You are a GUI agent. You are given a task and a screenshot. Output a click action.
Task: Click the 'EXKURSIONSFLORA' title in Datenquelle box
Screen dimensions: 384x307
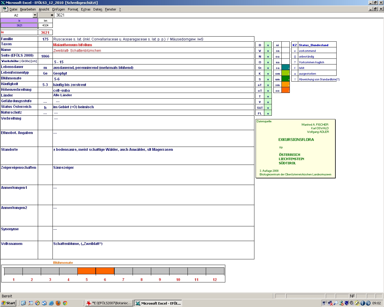click(296, 139)
